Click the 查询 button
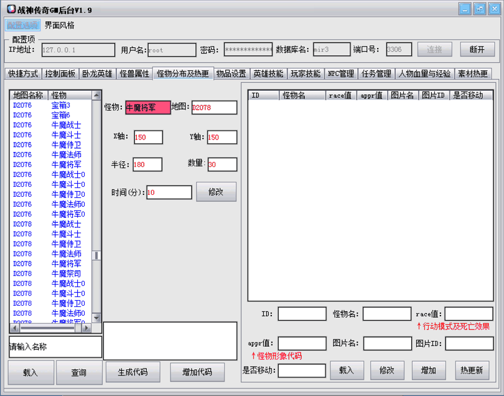Image resolution: width=504 pixels, height=396 pixels. (79, 372)
